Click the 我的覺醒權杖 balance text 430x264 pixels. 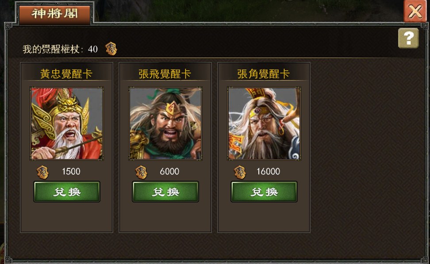coord(60,49)
